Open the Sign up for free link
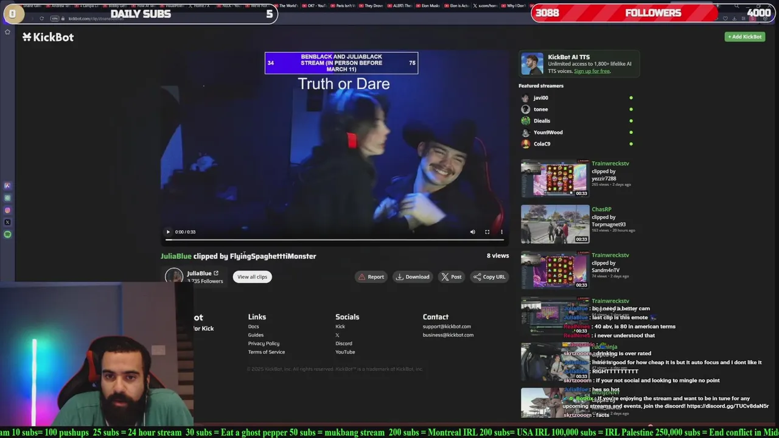The width and height of the screenshot is (779, 438). 592,71
